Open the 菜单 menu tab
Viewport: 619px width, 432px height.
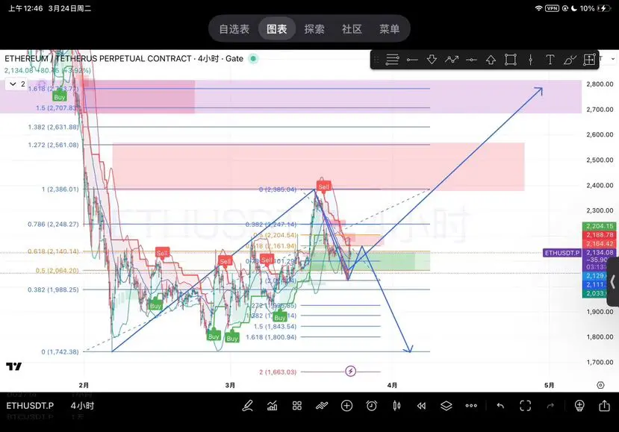click(x=389, y=29)
